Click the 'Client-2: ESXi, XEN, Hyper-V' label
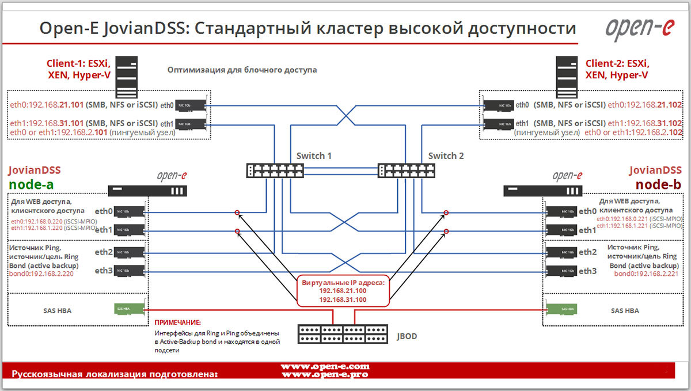 coord(617,69)
